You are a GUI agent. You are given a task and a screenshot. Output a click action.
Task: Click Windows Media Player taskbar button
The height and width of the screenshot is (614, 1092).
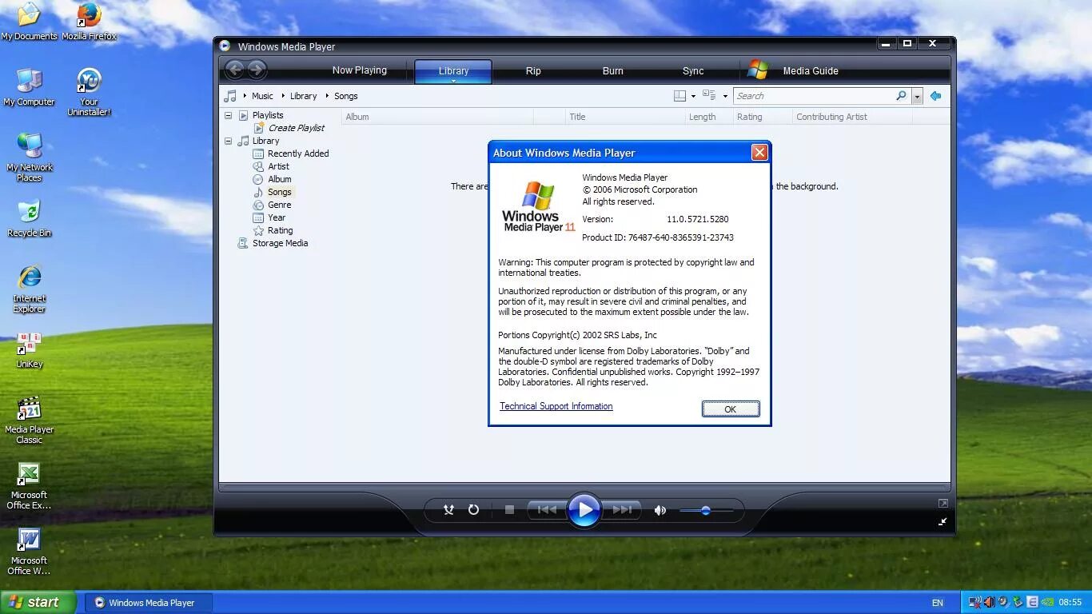149,603
